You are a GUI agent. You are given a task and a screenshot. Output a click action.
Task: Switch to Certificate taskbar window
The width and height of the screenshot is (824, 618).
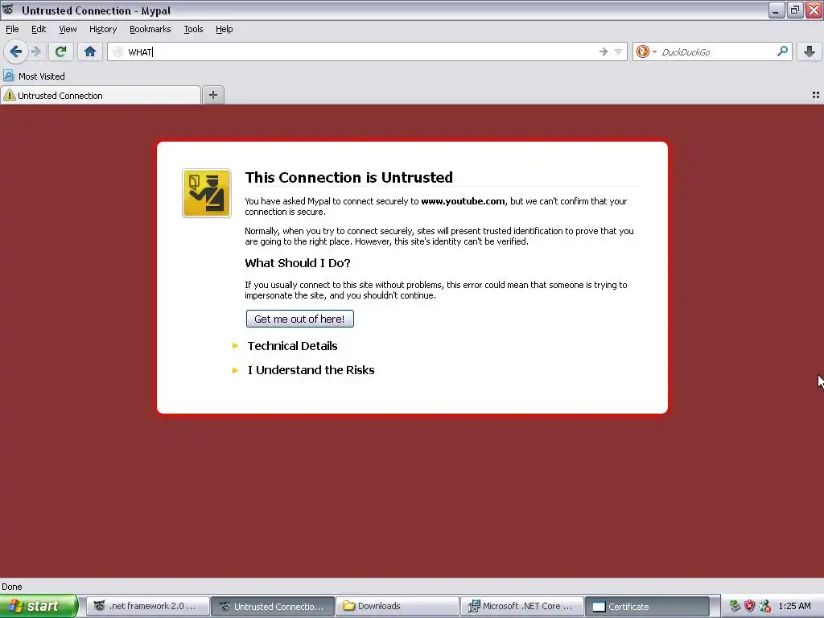point(646,606)
